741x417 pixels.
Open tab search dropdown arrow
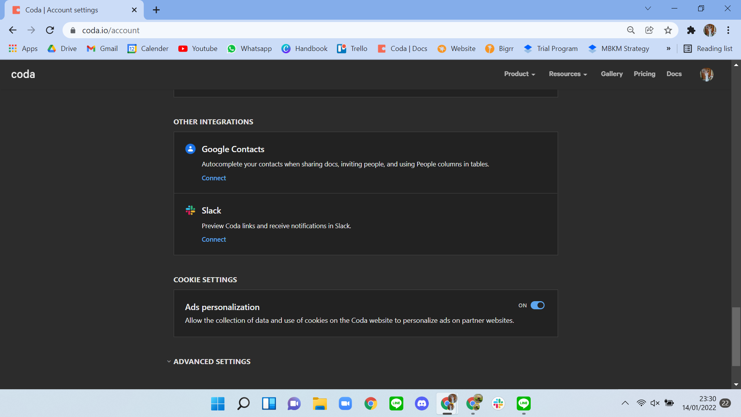coord(648,8)
